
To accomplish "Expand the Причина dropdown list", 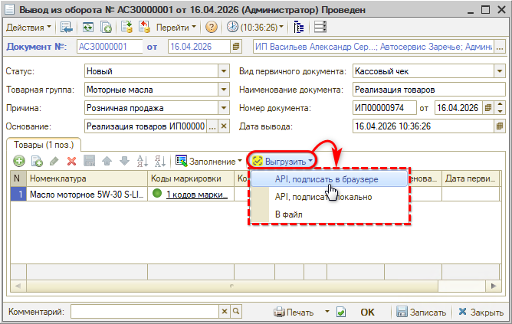I will pos(224,108).
